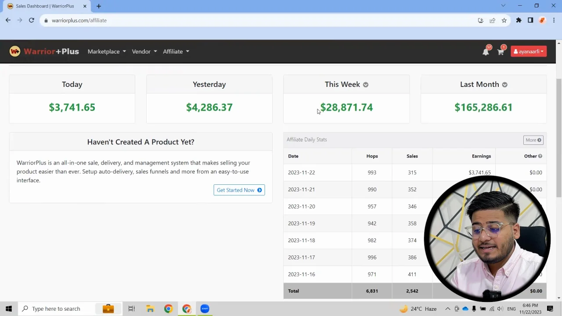Screen dimensions: 562x316
Task: Click the 411 sales cell
Action: 412,274
